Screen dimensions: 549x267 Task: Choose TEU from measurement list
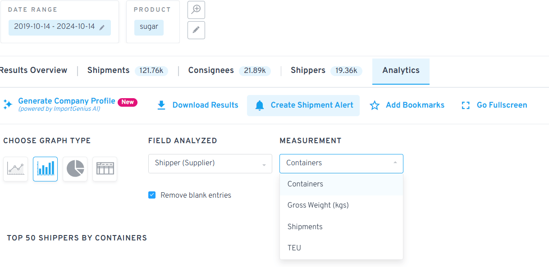click(x=294, y=248)
